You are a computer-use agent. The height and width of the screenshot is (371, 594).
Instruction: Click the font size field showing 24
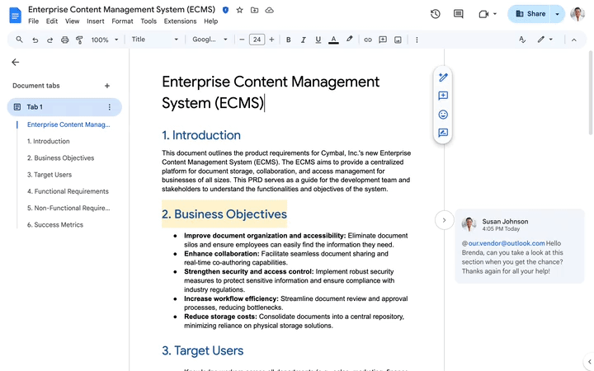coord(257,40)
